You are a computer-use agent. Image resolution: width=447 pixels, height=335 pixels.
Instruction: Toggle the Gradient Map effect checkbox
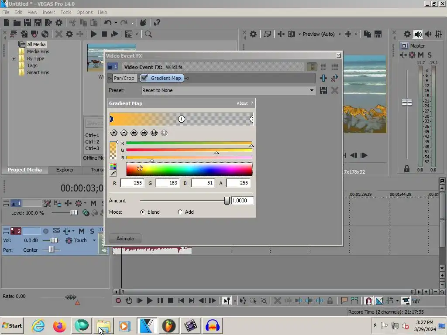144,78
